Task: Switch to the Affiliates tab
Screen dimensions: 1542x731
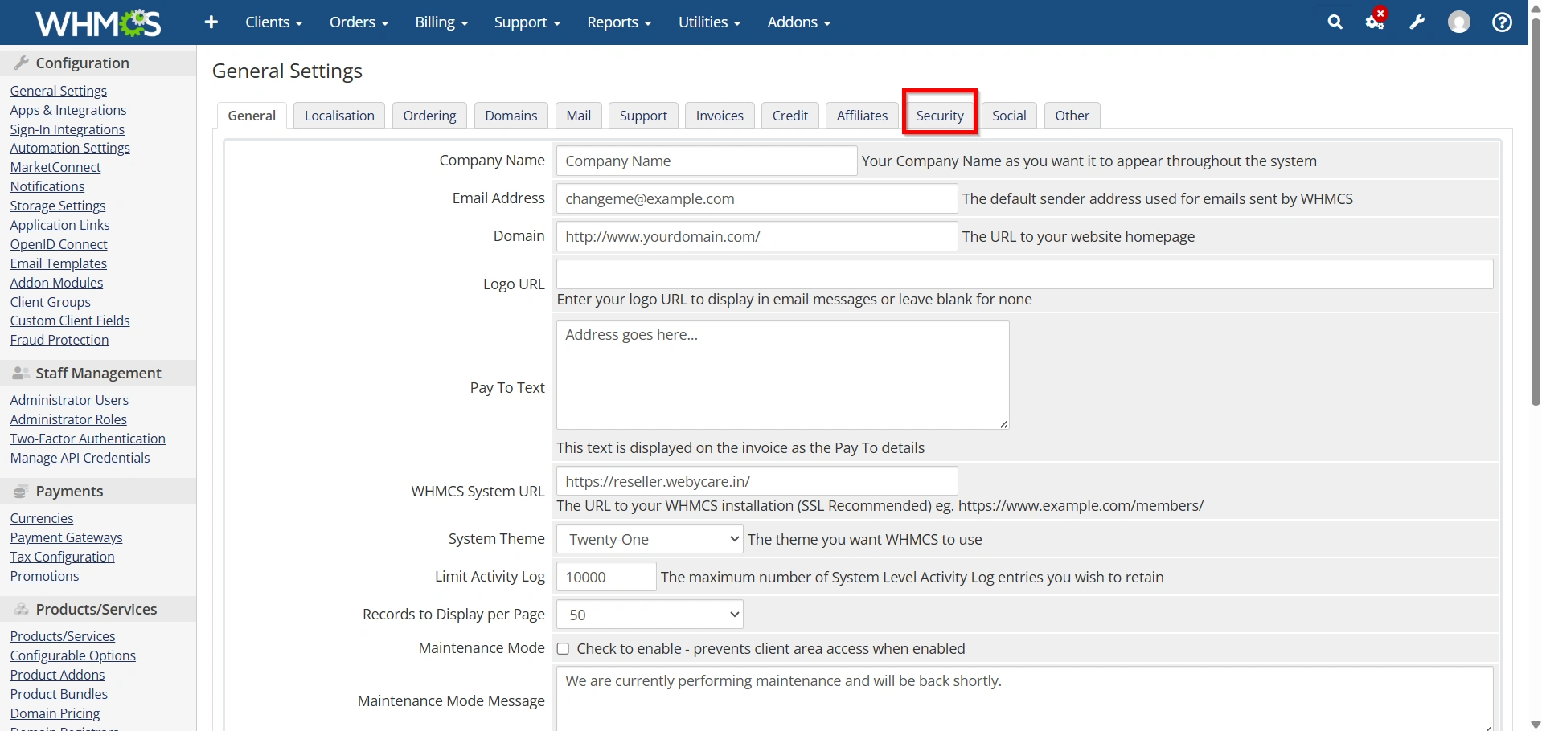Action: coord(862,116)
